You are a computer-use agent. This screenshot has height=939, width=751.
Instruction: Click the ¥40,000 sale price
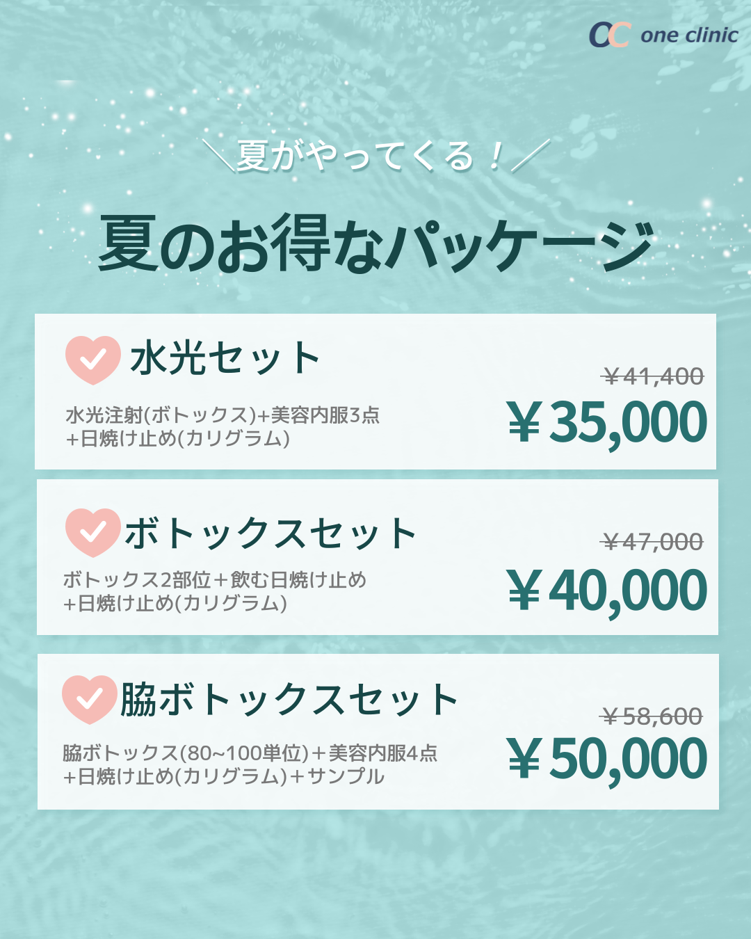point(607,591)
